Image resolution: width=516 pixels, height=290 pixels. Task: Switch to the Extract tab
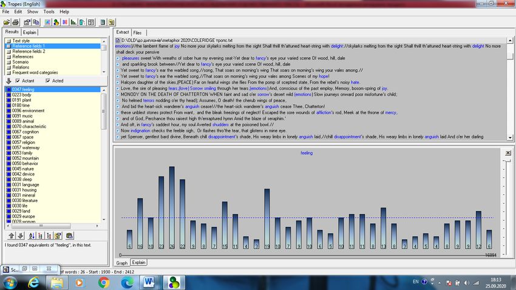[123, 32]
